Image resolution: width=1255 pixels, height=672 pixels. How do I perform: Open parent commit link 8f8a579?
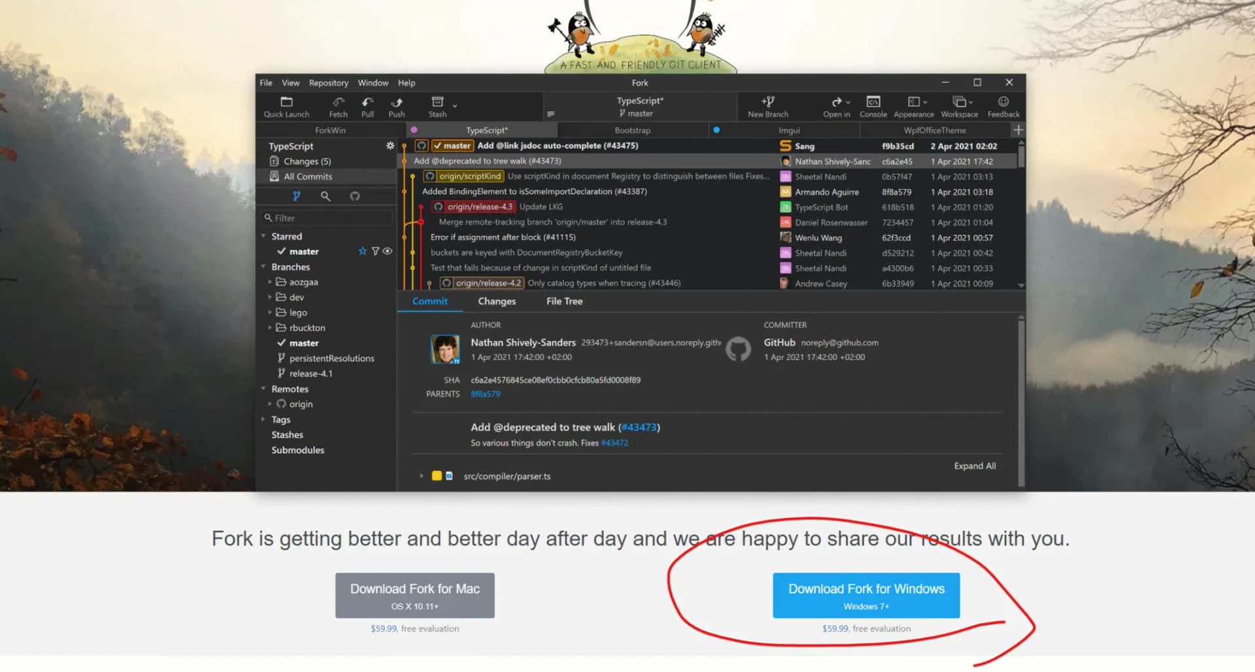(x=485, y=394)
